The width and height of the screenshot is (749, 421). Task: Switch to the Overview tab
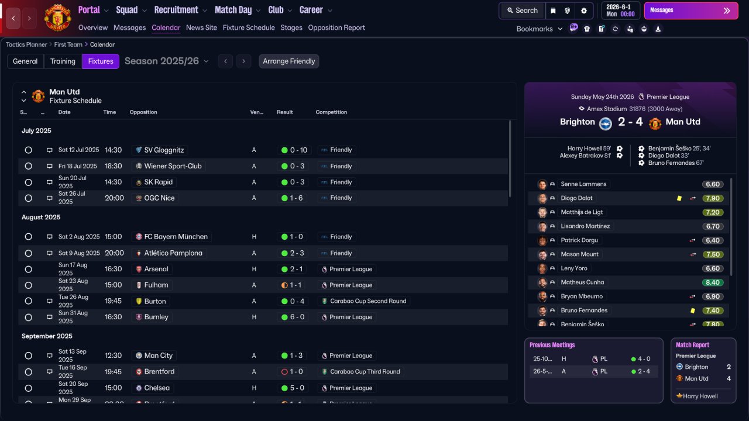click(93, 27)
